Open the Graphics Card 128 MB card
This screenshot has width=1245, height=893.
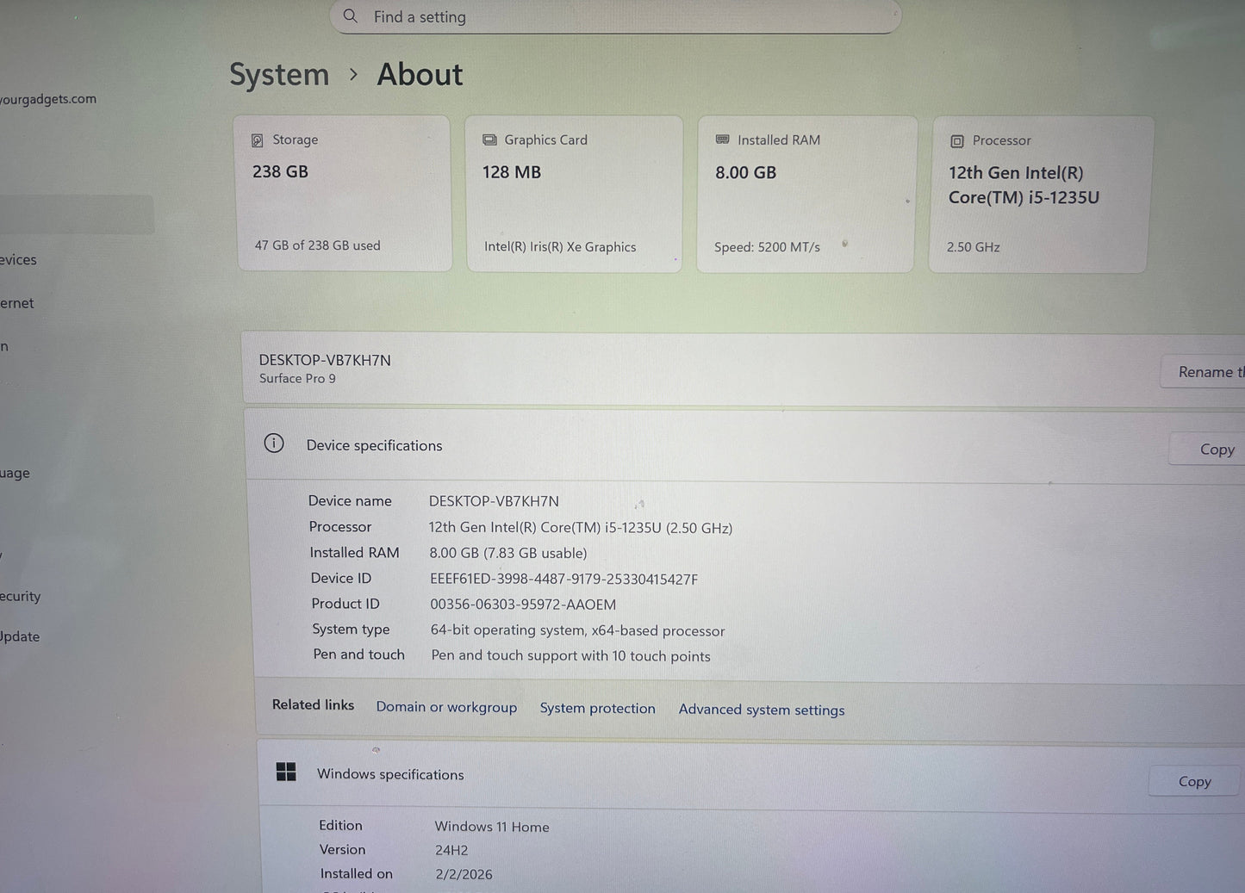[574, 195]
